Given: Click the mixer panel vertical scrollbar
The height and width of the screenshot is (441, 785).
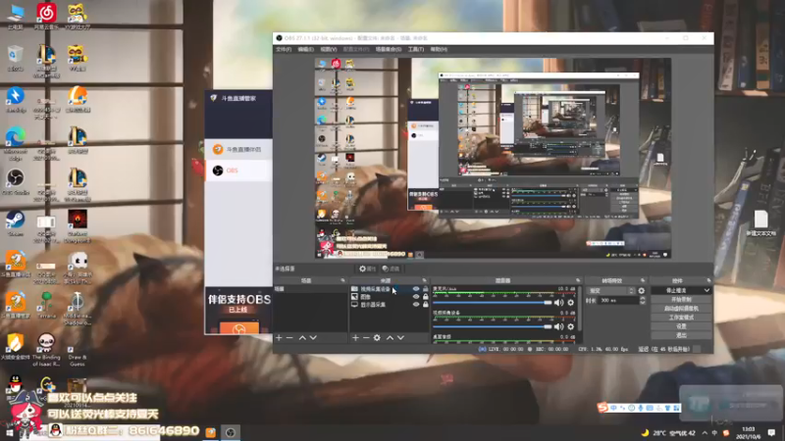Looking at the screenshot, I should click(x=580, y=308).
